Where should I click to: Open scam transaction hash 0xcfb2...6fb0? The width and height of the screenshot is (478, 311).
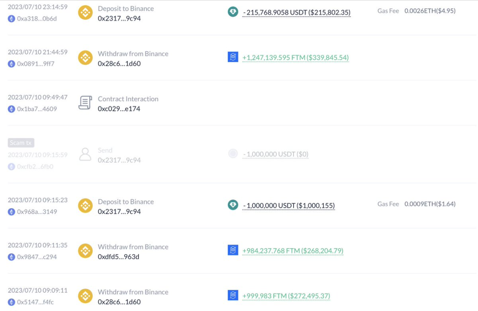[35, 167]
